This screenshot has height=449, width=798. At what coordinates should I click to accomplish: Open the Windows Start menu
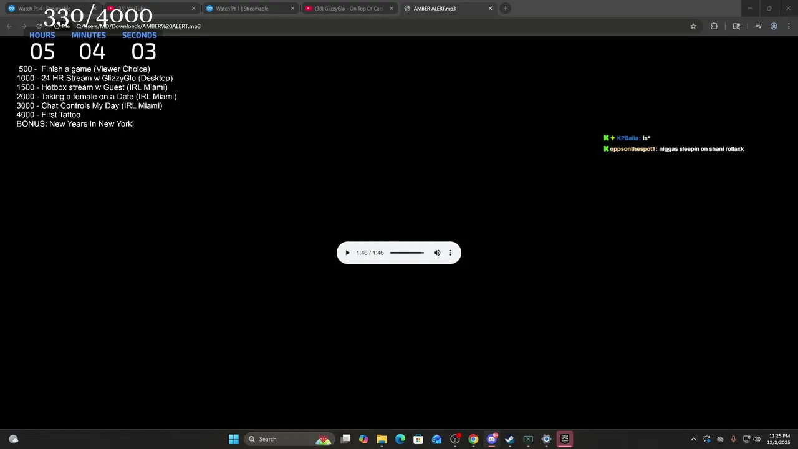click(234, 439)
